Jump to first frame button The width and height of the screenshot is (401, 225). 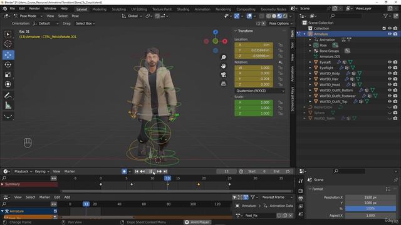pos(137,171)
